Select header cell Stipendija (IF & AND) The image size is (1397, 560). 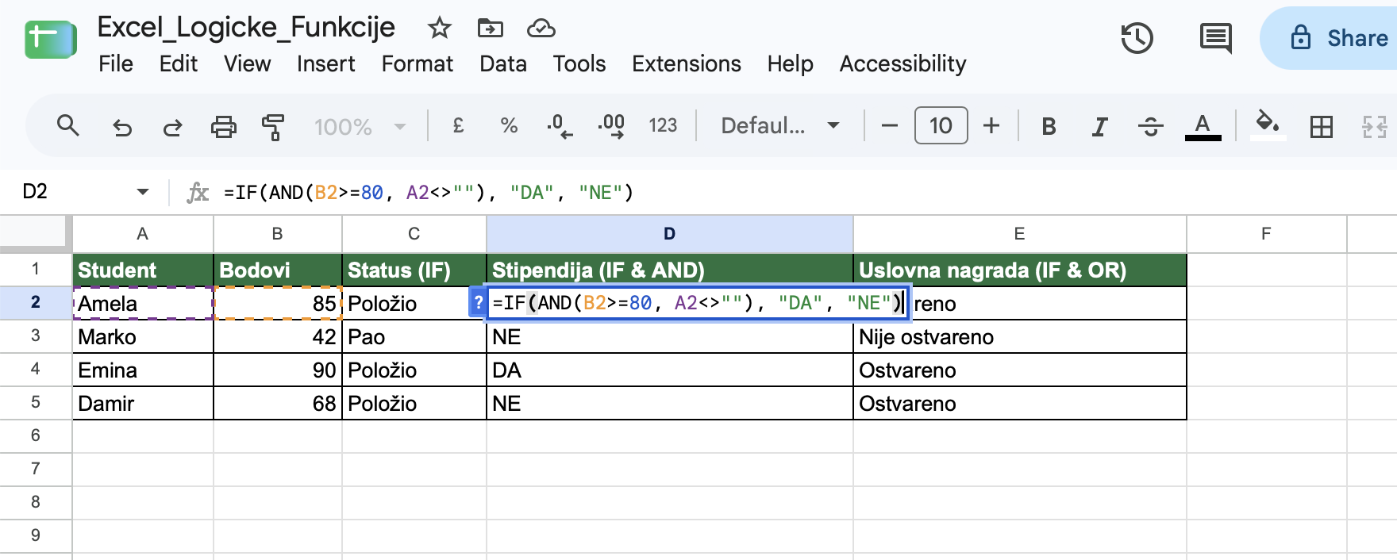[x=669, y=270]
